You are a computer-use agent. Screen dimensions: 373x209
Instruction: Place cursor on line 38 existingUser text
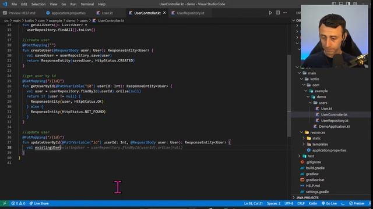[x=47, y=147]
